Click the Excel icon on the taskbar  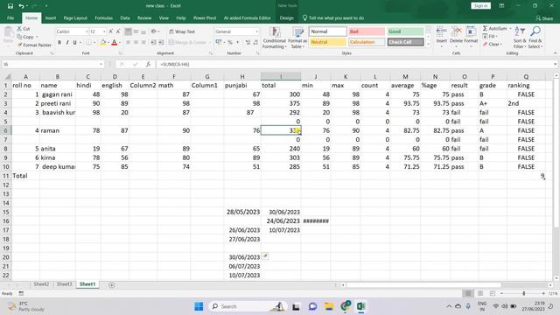point(360,306)
